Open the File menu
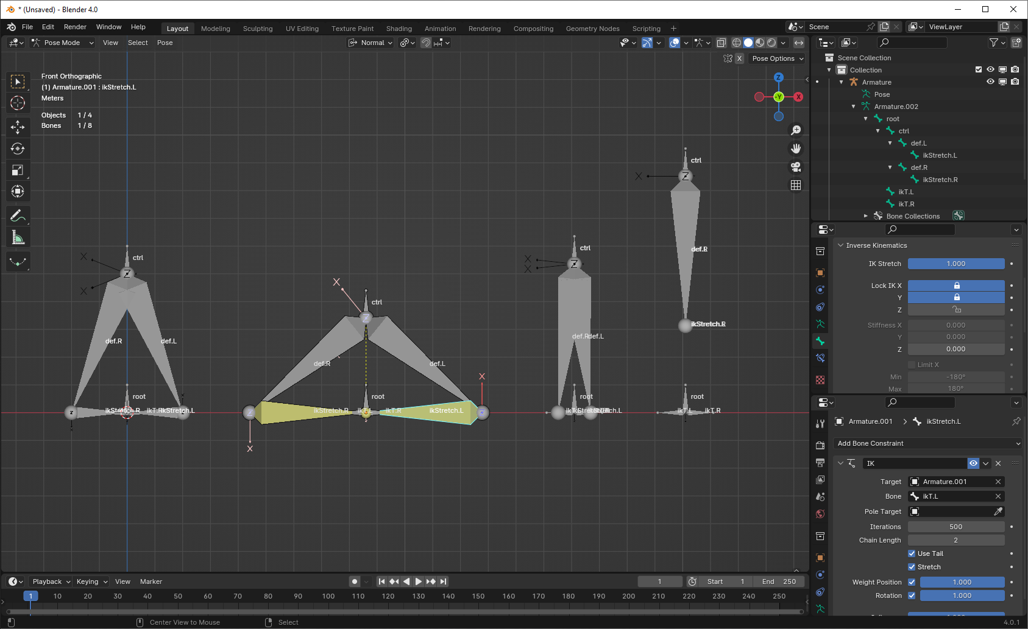 coord(27,27)
